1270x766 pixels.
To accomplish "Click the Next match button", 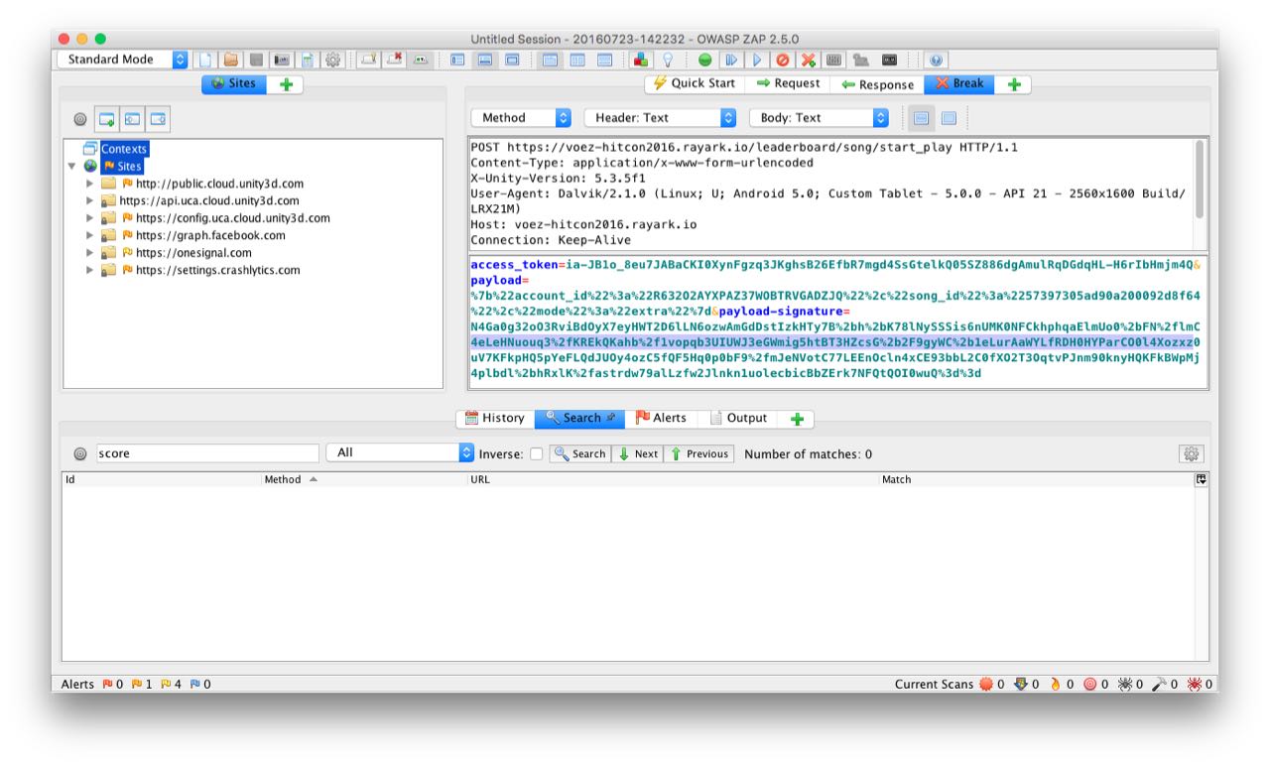I will click(x=638, y=454).
